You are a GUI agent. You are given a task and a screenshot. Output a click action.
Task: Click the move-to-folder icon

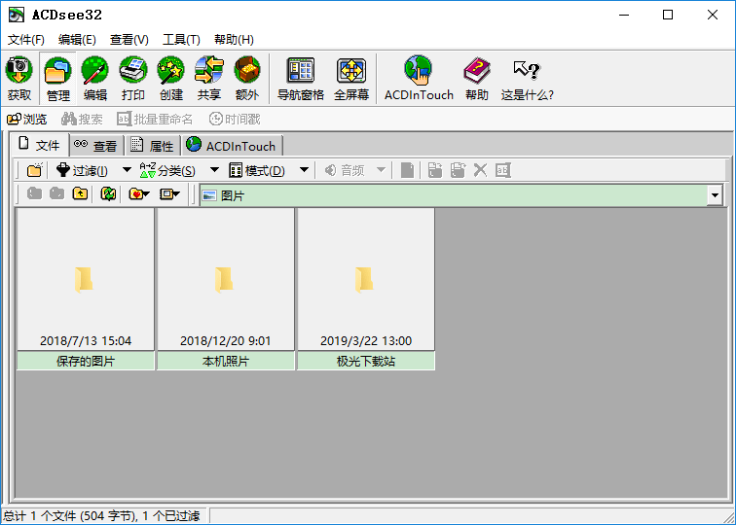click(x=458, y=170)
